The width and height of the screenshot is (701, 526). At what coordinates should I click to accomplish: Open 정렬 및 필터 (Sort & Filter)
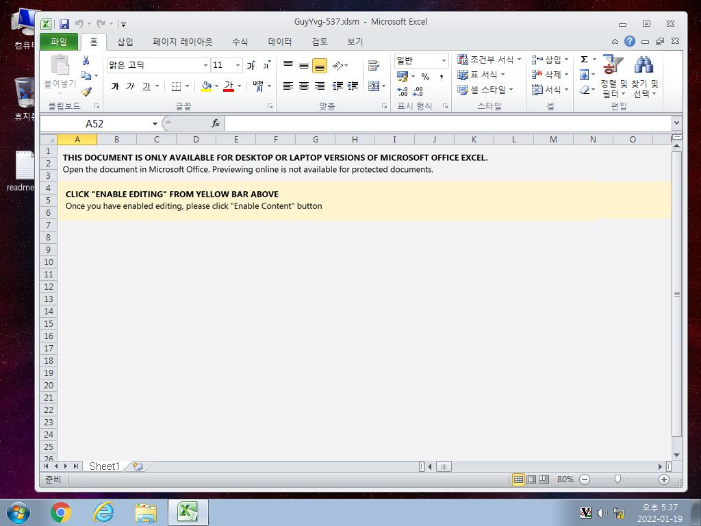click(x=613, y=77)
